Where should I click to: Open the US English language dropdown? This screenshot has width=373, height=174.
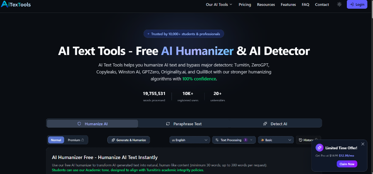pyautogui.click(x=190, y=140)
